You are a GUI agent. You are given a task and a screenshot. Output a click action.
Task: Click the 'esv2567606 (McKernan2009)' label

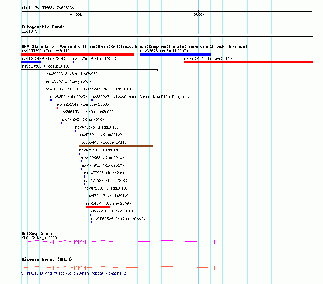(x=118, y=219)
